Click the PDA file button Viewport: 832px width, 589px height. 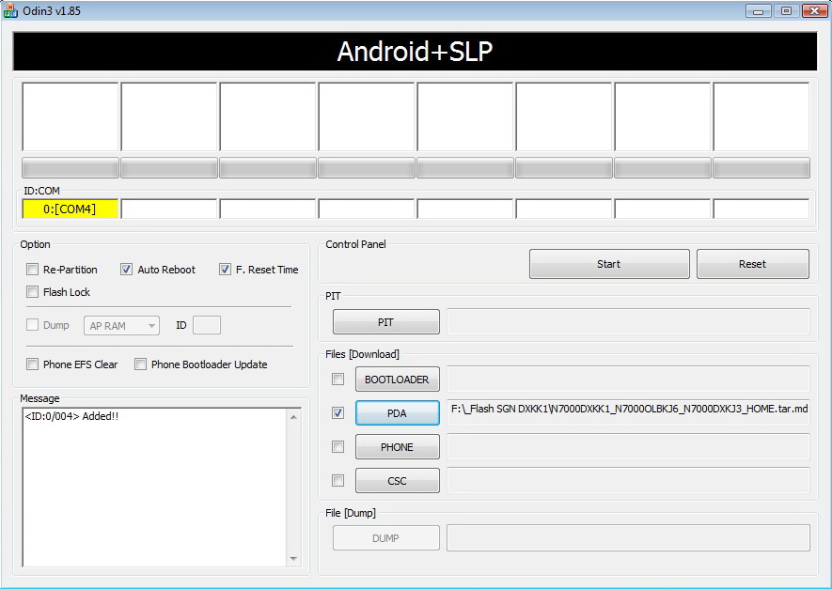click(397, 413)
